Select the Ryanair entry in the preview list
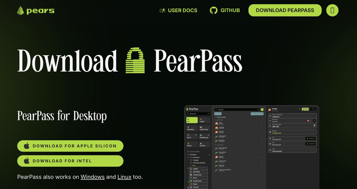 (239, 166)
